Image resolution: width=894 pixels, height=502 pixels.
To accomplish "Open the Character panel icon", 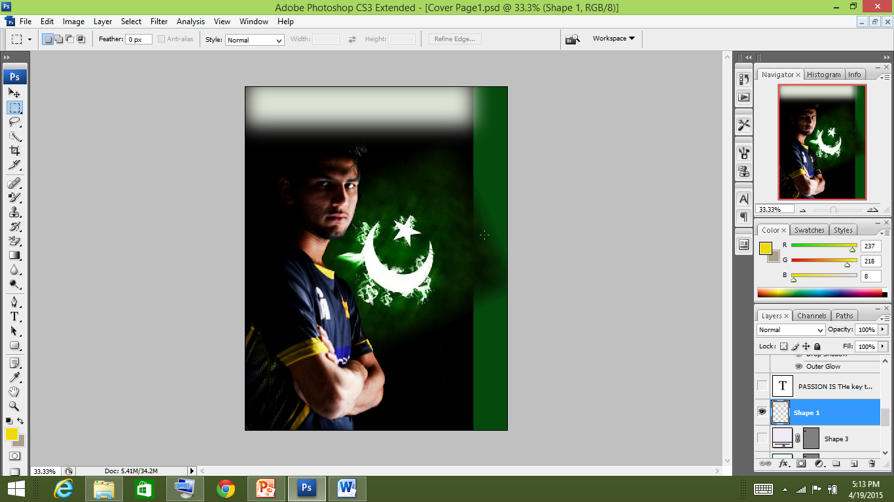I will pyautogui.click(x=744, y=199).
